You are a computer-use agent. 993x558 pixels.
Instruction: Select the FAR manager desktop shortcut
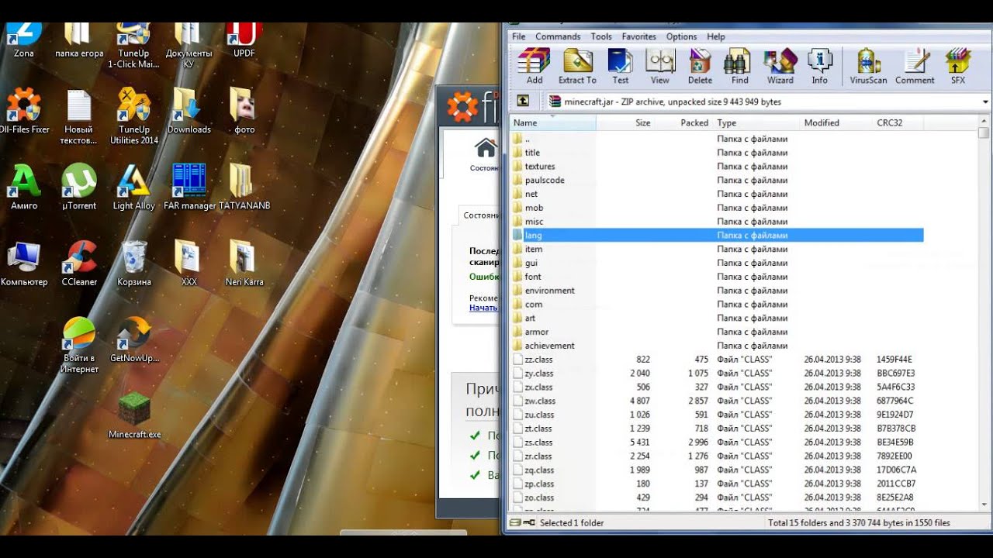pos(189,187)
